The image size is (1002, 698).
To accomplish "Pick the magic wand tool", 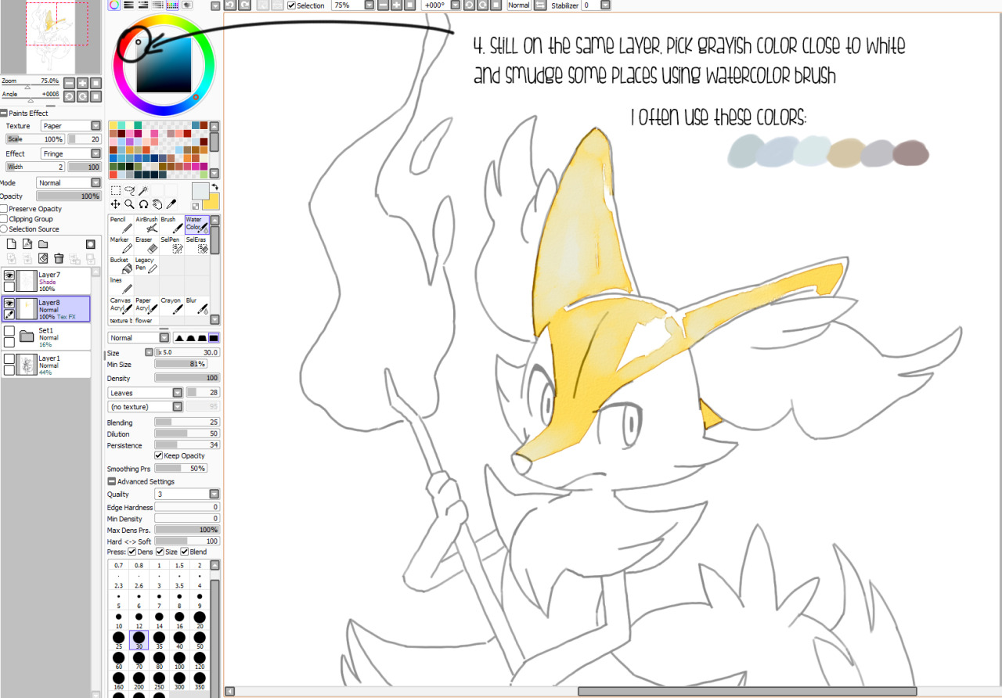I will pyautogui.click(x=143, y=190).
